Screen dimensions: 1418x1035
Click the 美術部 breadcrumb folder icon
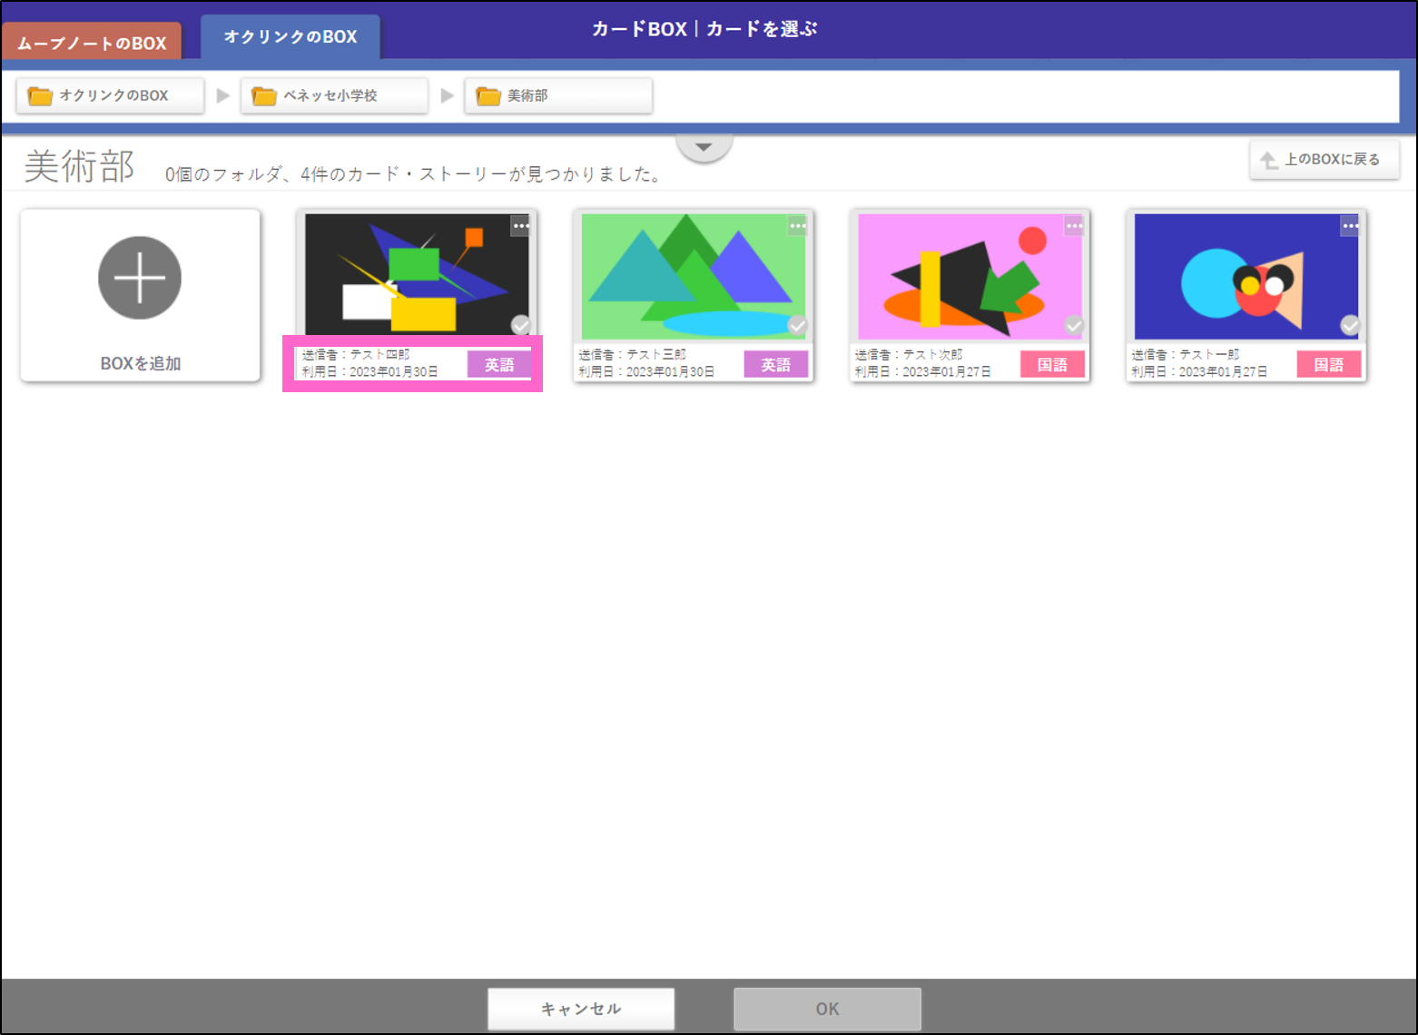point(488,96)
